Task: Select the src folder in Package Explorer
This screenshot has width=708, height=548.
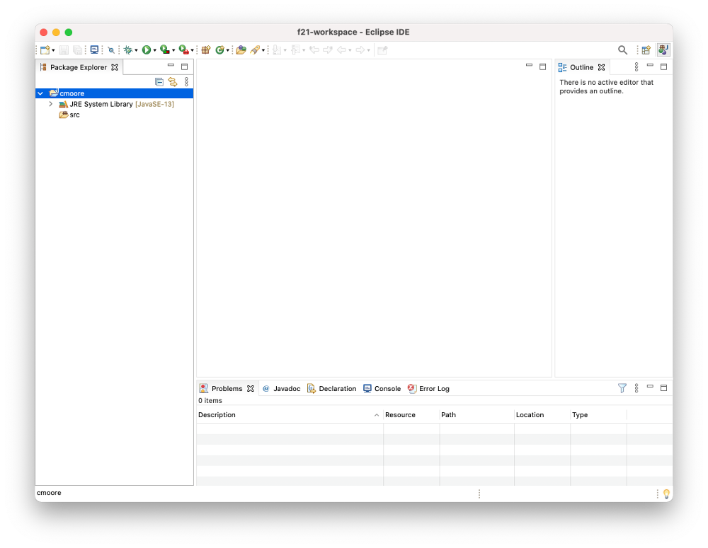Action: tap(74, 115)
